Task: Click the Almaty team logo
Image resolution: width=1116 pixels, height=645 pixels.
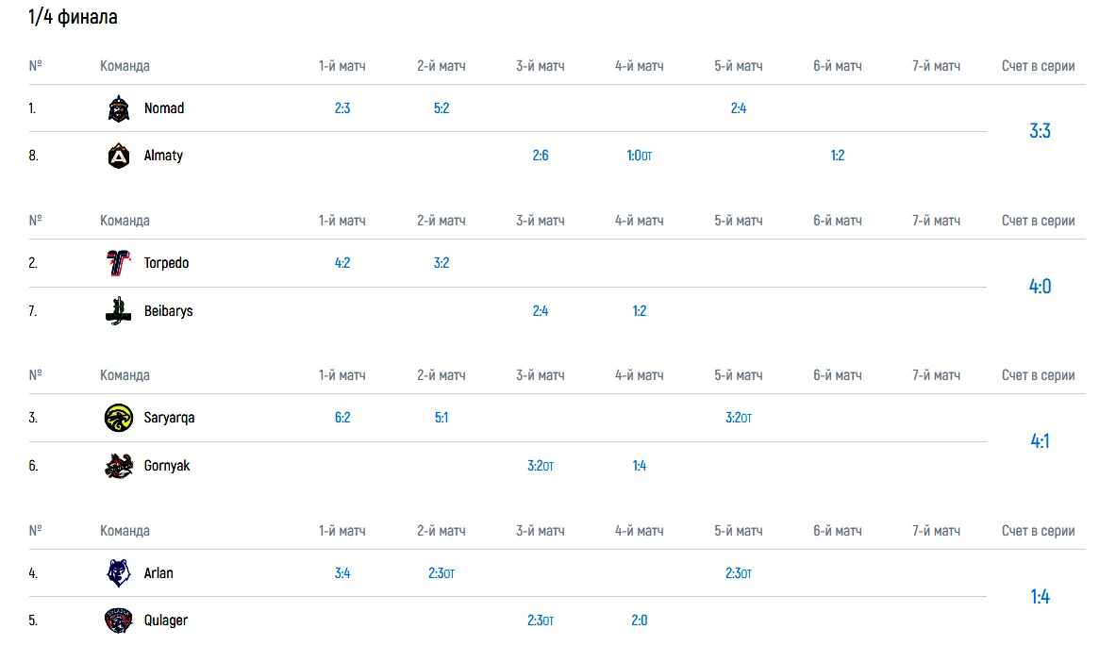Action: click(x=118, y=156)
